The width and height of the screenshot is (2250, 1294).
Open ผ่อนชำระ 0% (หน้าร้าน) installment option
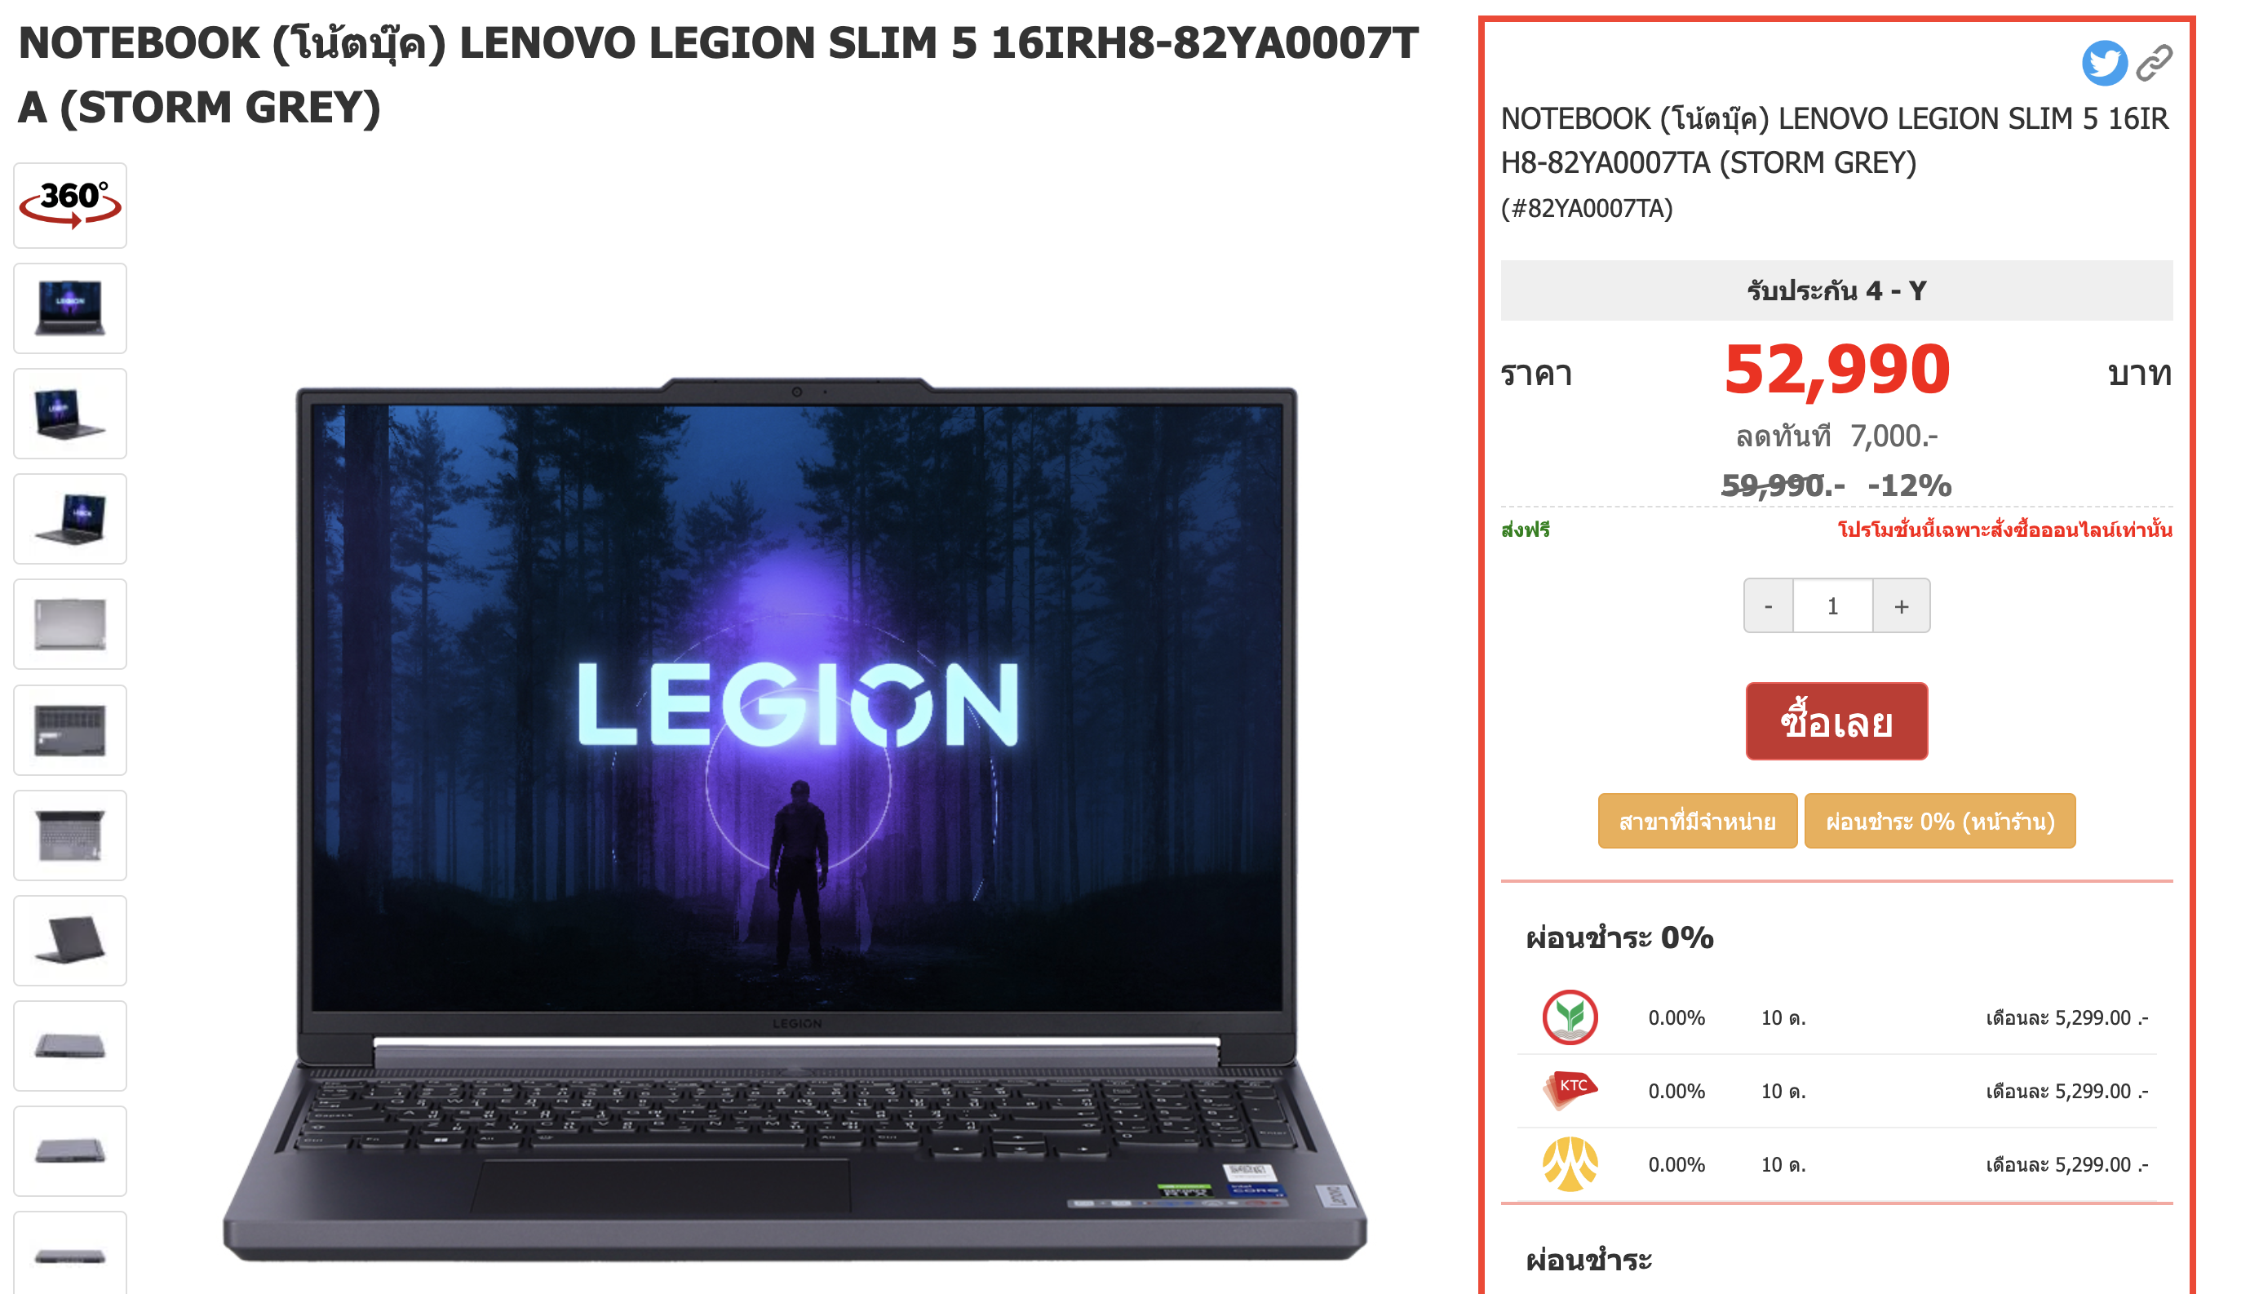click(1939, 820)
